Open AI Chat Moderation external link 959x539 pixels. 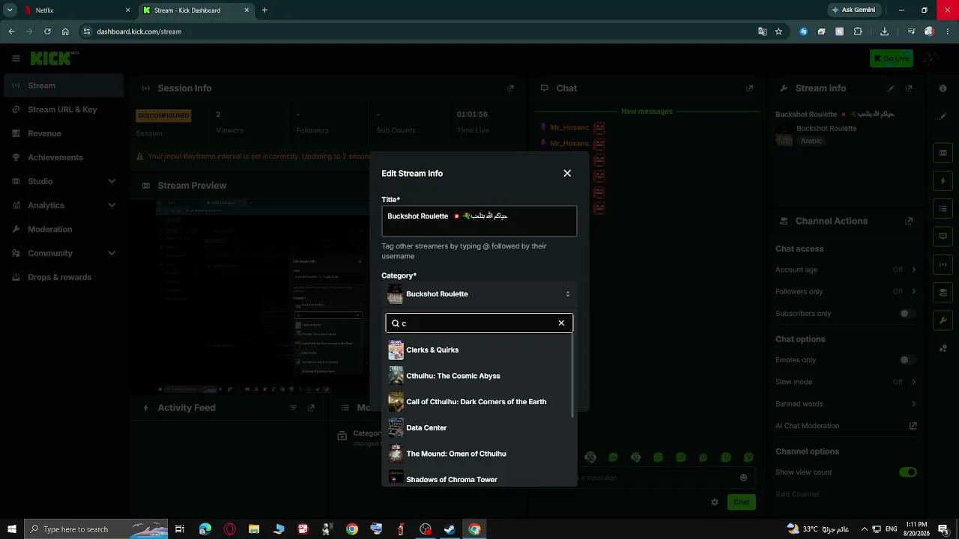tap(913, 426)
